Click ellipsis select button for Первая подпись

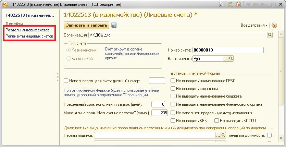[218, 135]
